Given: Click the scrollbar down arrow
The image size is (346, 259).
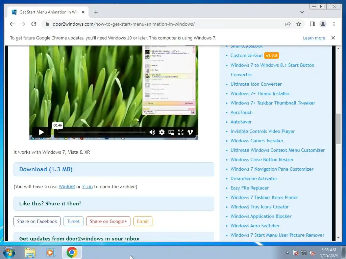Looking at the screenshot, I should [x=338, y=238].
